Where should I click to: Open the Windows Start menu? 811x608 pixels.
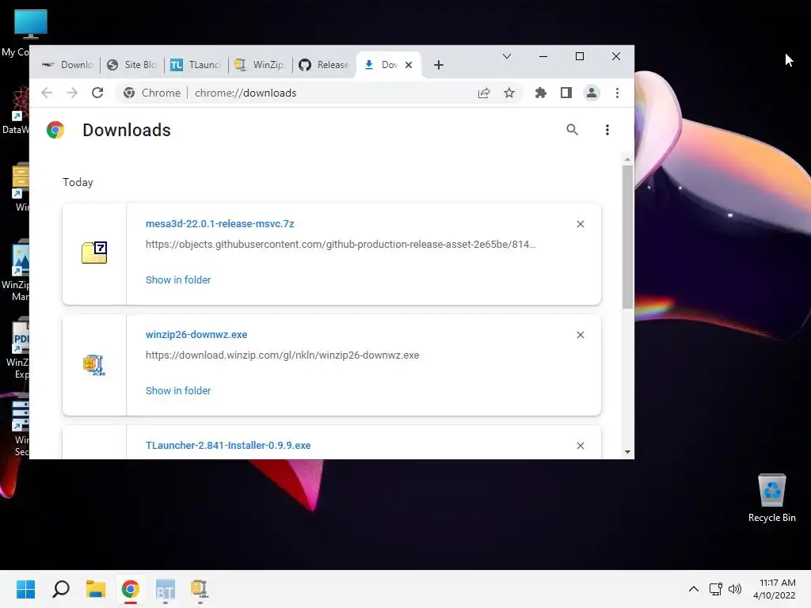click(x=25, y=589)
